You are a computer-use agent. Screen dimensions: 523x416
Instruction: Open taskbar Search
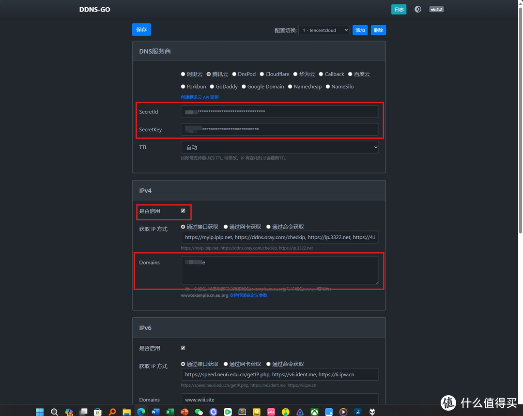[54, 412]
